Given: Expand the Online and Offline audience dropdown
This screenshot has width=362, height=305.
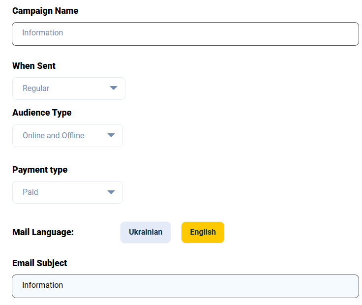Looking at the screenshot, I should 67,136.
